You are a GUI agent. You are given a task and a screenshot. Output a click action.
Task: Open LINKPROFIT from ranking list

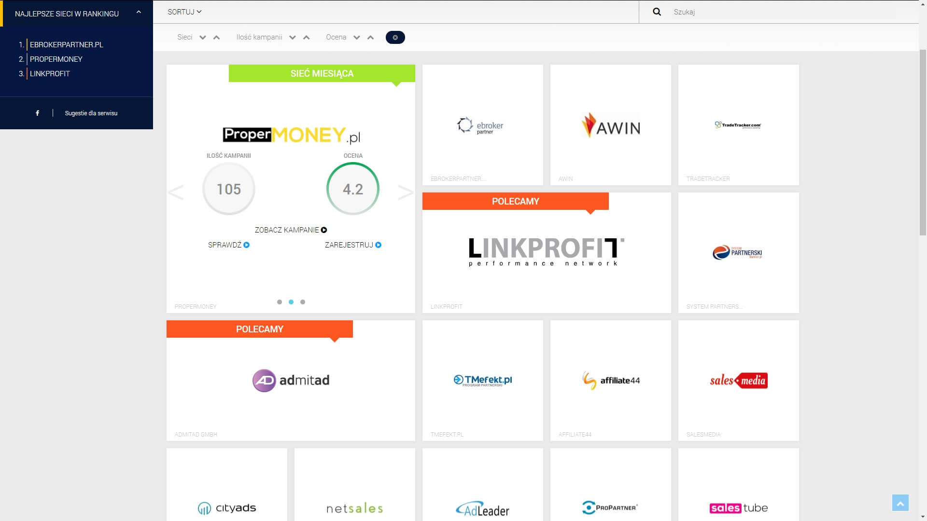pos(50,73)
